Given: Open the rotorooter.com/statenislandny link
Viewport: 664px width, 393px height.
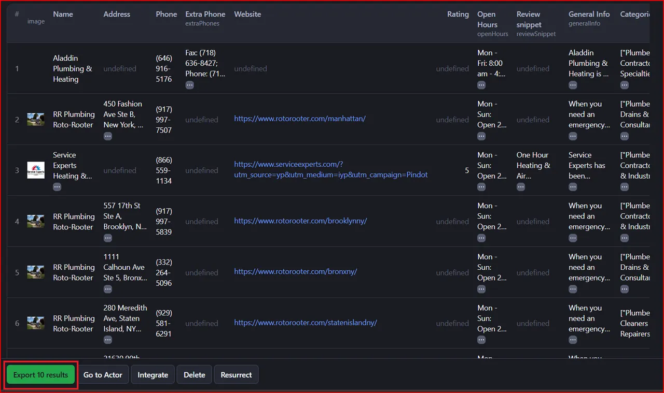Looking at the screenshot, I should [x=306, y=323].
